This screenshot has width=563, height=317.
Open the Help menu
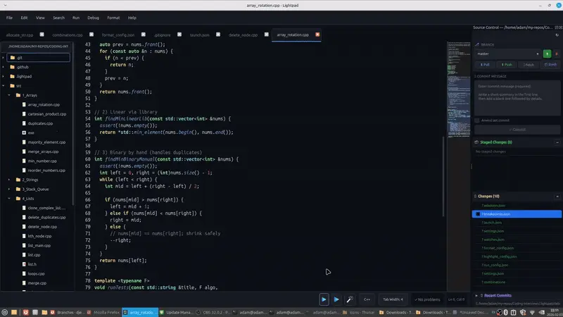click(132, 18)
